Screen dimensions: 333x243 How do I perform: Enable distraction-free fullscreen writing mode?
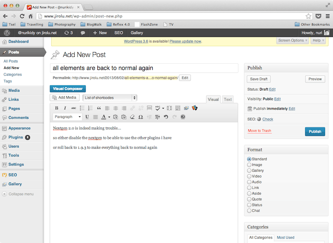169,108
